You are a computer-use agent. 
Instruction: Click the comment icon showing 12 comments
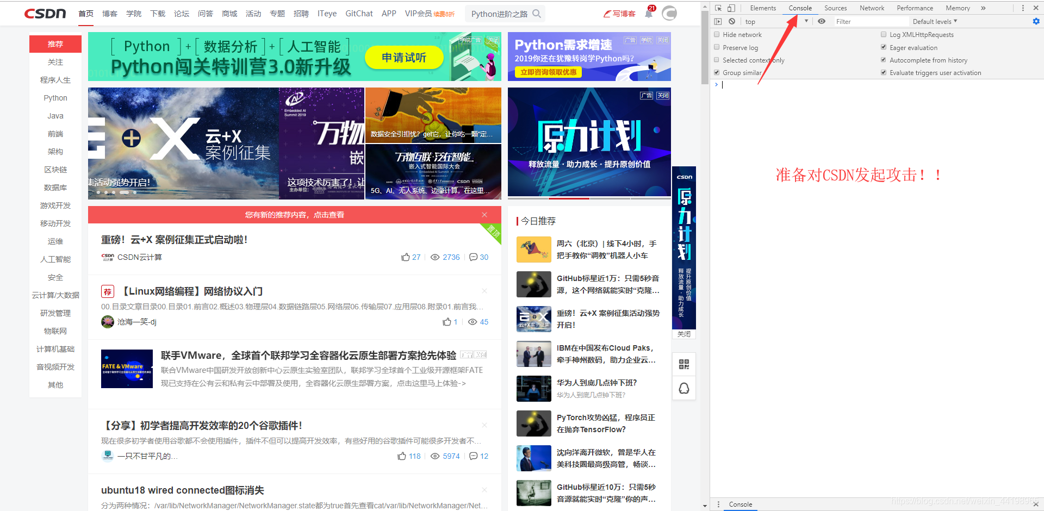473,456
